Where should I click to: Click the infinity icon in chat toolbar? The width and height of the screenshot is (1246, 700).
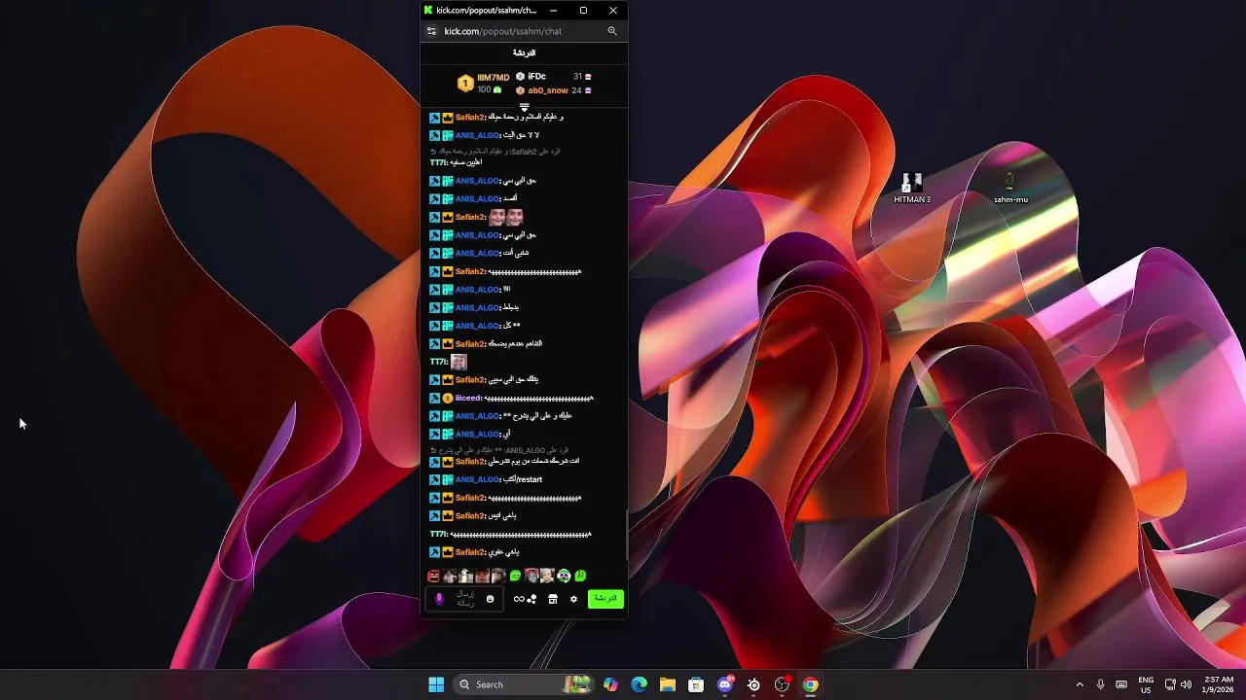pos(519,599)
